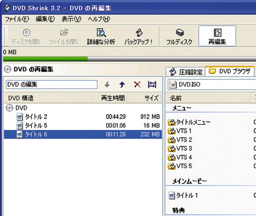Select タイトル 6 in the DVD structure

click(x=83, y=134)
